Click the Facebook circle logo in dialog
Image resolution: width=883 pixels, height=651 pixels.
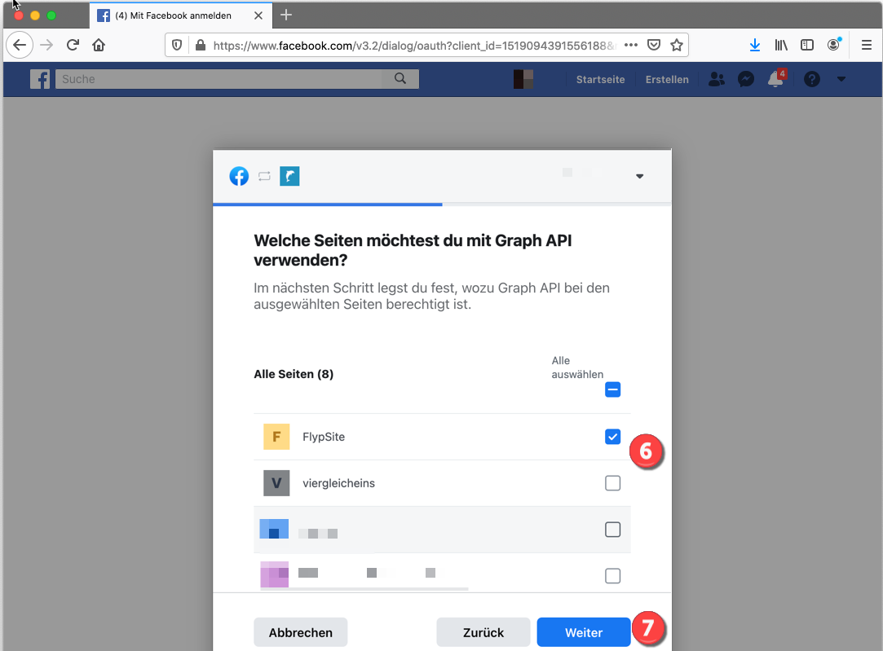pyautogui.click(x=240, y=176)
